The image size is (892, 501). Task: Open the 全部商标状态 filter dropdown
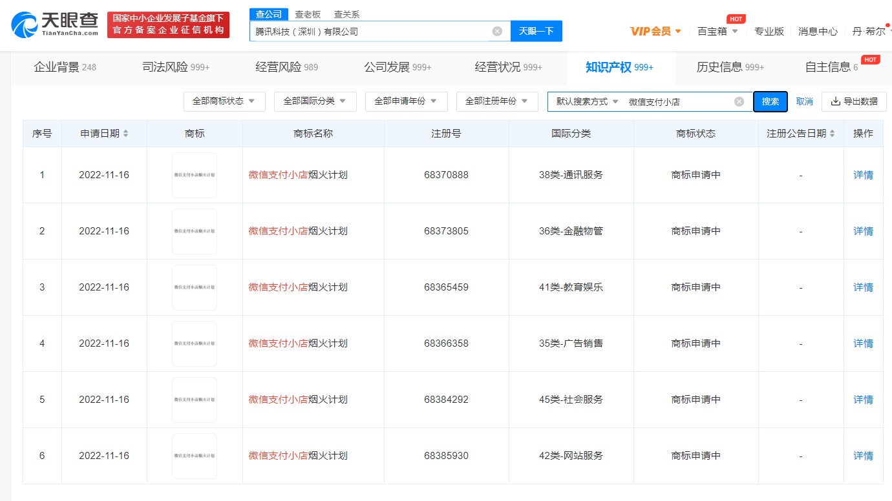[x=224, y=101]
